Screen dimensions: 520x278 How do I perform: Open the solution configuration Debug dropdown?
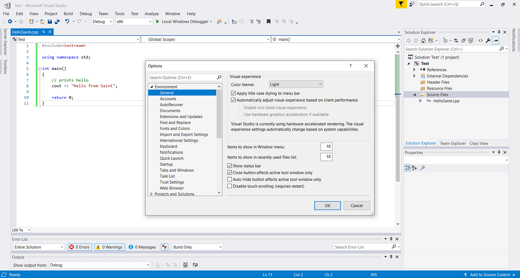(x=102, y=21)
